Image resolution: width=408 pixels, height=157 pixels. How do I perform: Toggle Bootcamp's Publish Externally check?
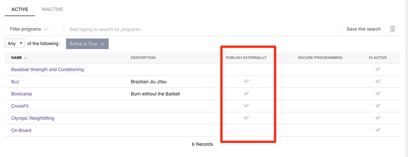tap(246, 93)
